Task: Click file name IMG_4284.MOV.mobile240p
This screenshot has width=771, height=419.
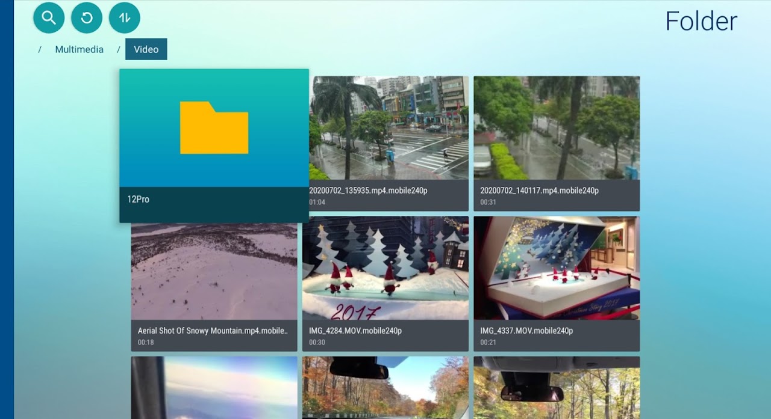Action: pyautogui.click(x=355, y=331)
